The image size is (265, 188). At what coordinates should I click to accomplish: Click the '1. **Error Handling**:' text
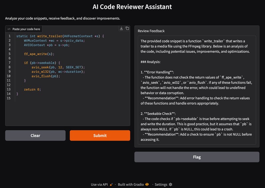coord(157,72)
